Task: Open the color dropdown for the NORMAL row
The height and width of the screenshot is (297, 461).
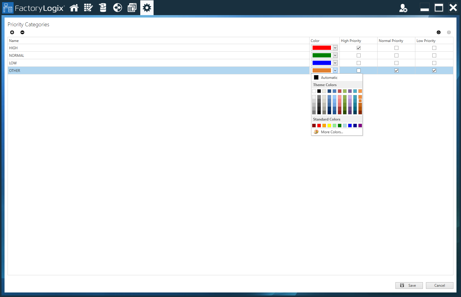Action: click(x=335, y=55)
